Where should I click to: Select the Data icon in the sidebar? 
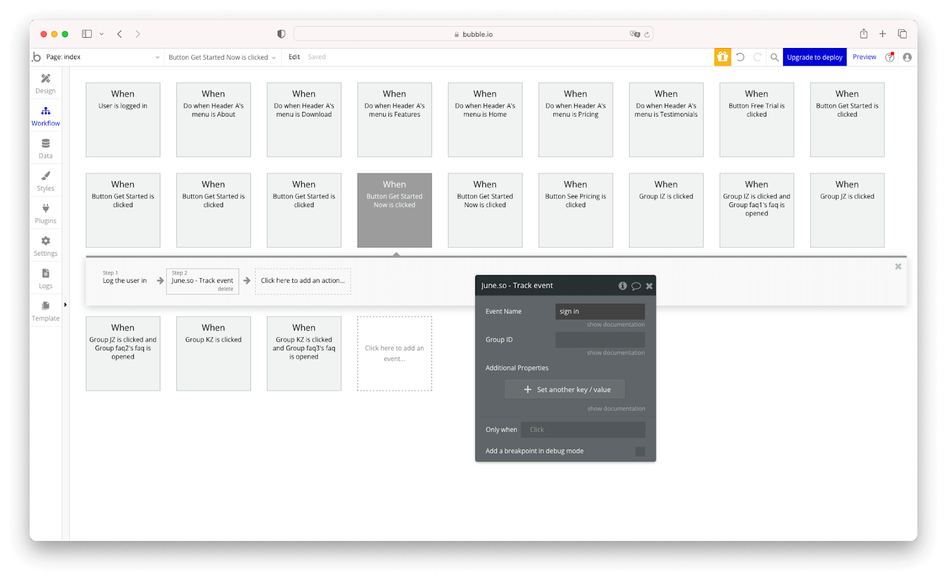pyautogui.click(x=45, y=147)
